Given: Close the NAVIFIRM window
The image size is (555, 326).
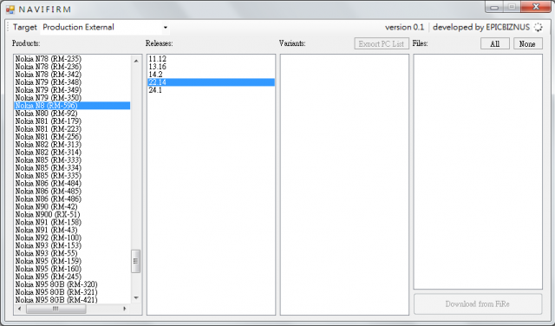Looking at the screenshot, I should click(x=536, y=7).
